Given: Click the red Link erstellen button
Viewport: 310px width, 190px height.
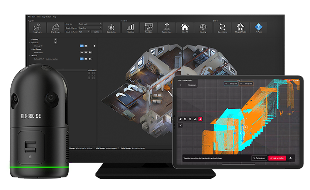Looking at the screenshot, I should click(277, 158).
